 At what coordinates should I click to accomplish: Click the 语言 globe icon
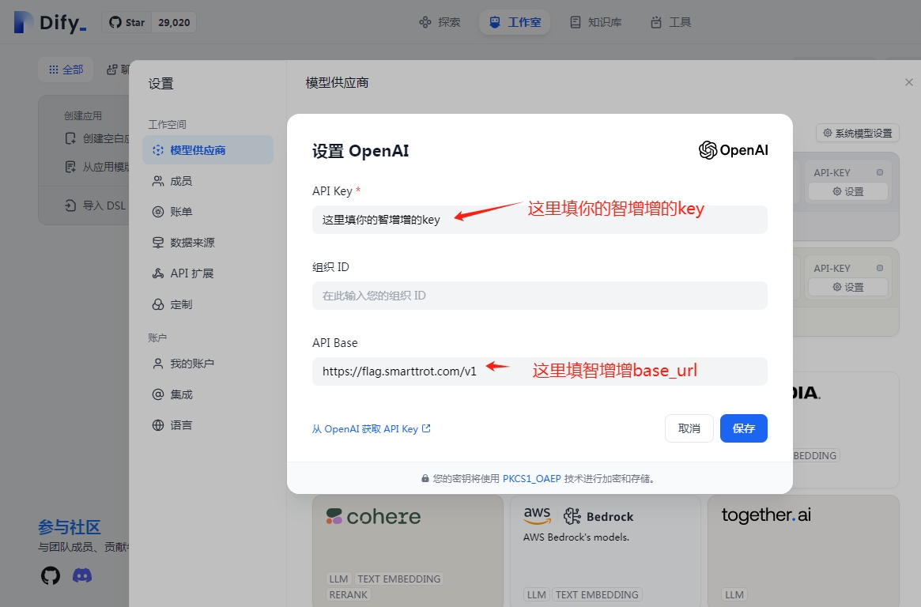(158, 425)
